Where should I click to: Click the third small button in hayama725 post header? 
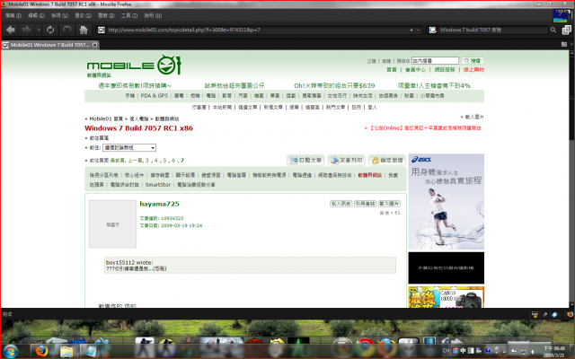389,204
